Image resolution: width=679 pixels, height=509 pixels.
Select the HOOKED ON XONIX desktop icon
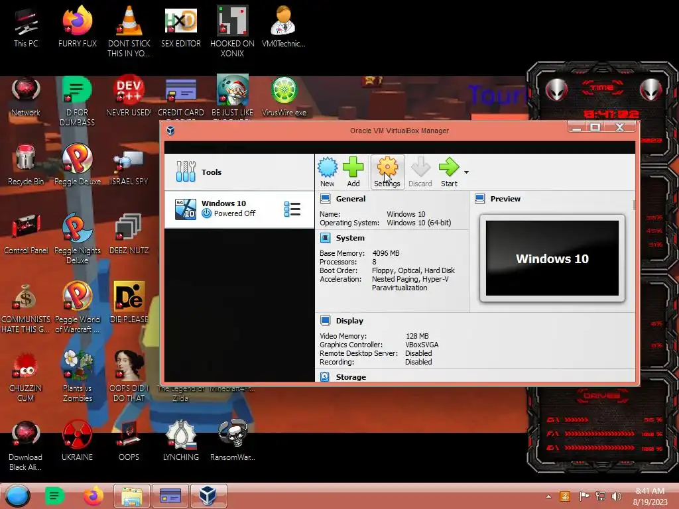[x=233, y=32]
